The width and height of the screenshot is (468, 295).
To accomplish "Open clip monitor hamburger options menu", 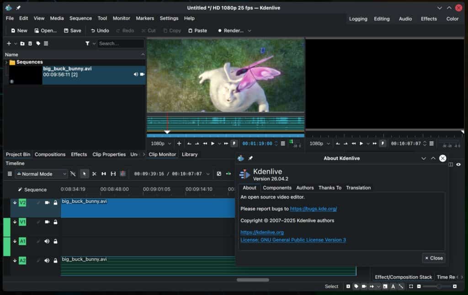I will [282, 143].
